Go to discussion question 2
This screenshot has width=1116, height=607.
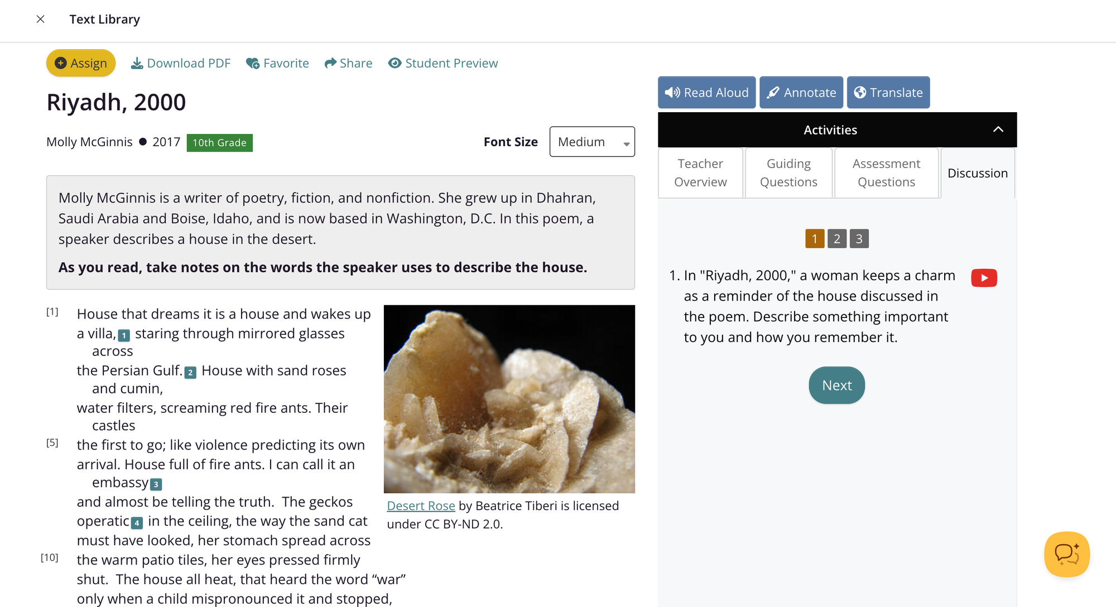point(837,239)
